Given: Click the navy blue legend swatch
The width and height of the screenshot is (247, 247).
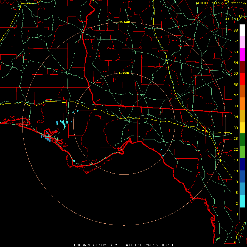Looking at the screenshot, I should coord(242,164).
